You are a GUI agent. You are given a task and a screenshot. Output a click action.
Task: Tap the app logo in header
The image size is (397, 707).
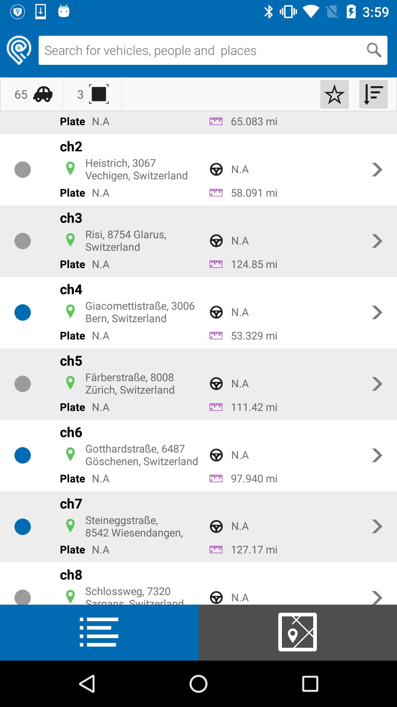19,50
